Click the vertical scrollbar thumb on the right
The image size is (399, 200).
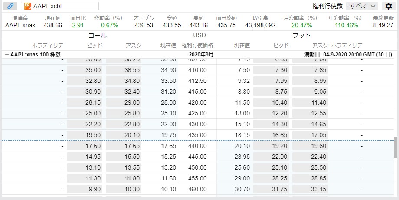click(x=396, y=147)
